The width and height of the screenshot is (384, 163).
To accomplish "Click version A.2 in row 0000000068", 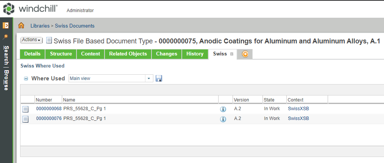I will [237, 109].
